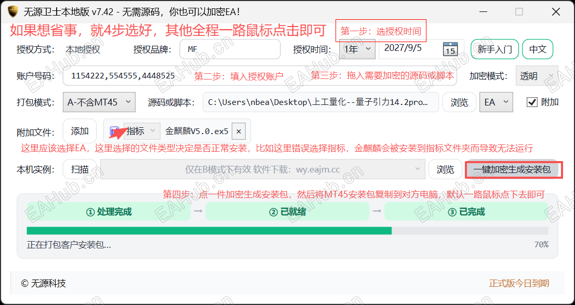The width and height of the screenshot is (575, 305).
Task: Open the EA file type dropdown
Action: [496, 102]
